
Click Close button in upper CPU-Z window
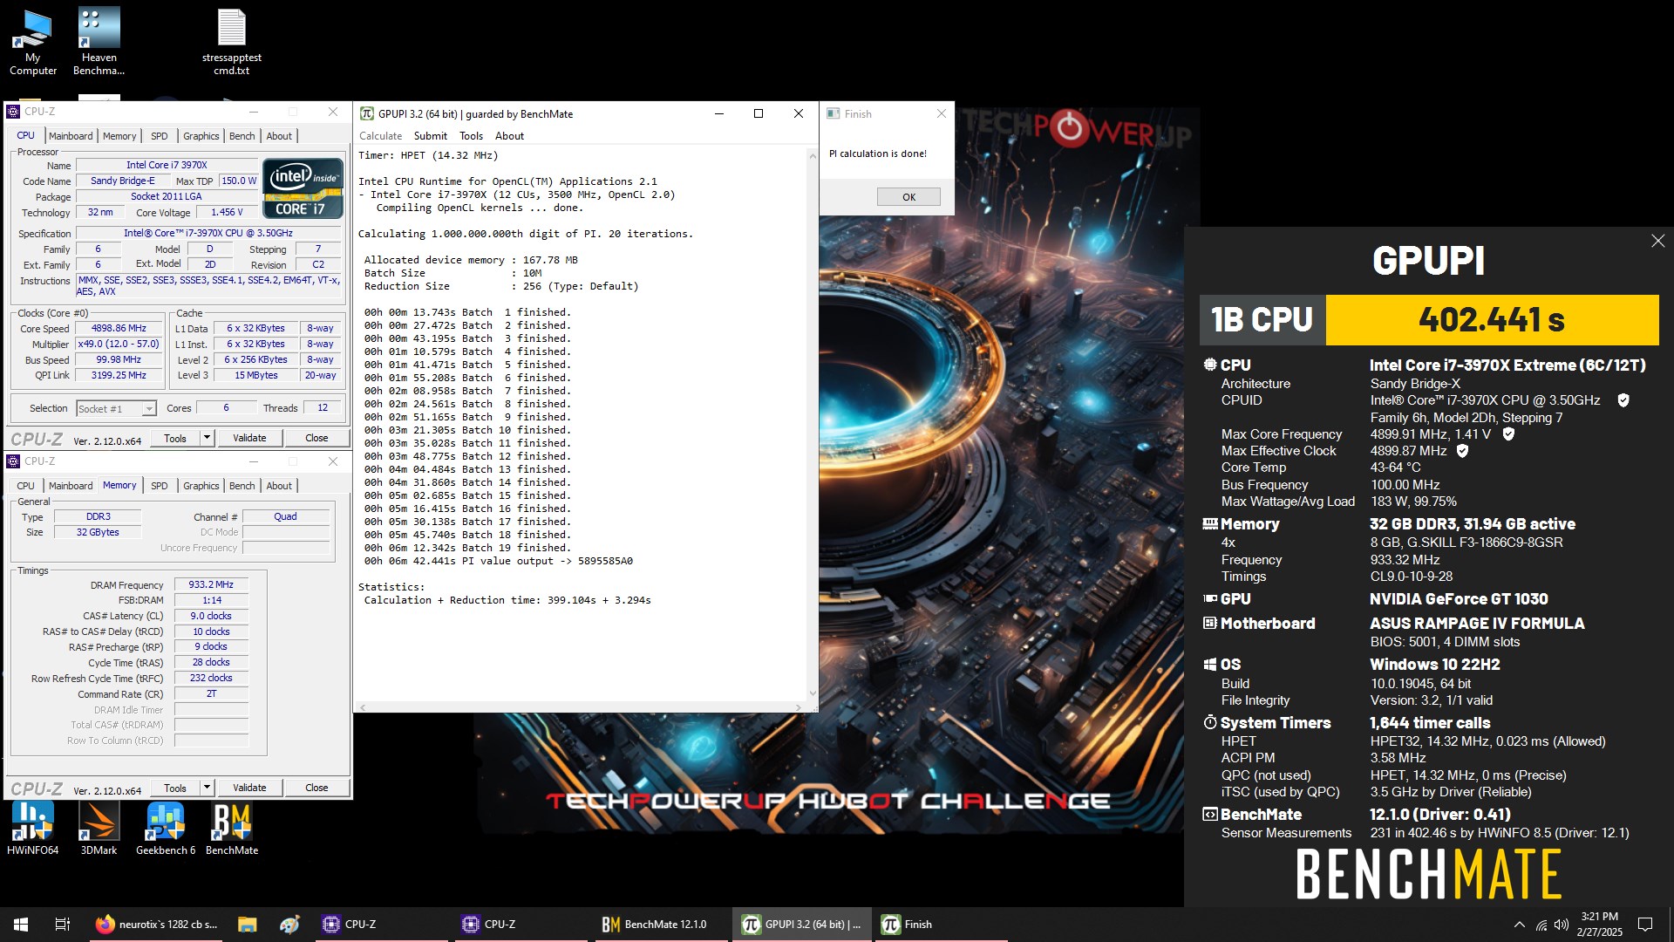[x=316, y=438]
